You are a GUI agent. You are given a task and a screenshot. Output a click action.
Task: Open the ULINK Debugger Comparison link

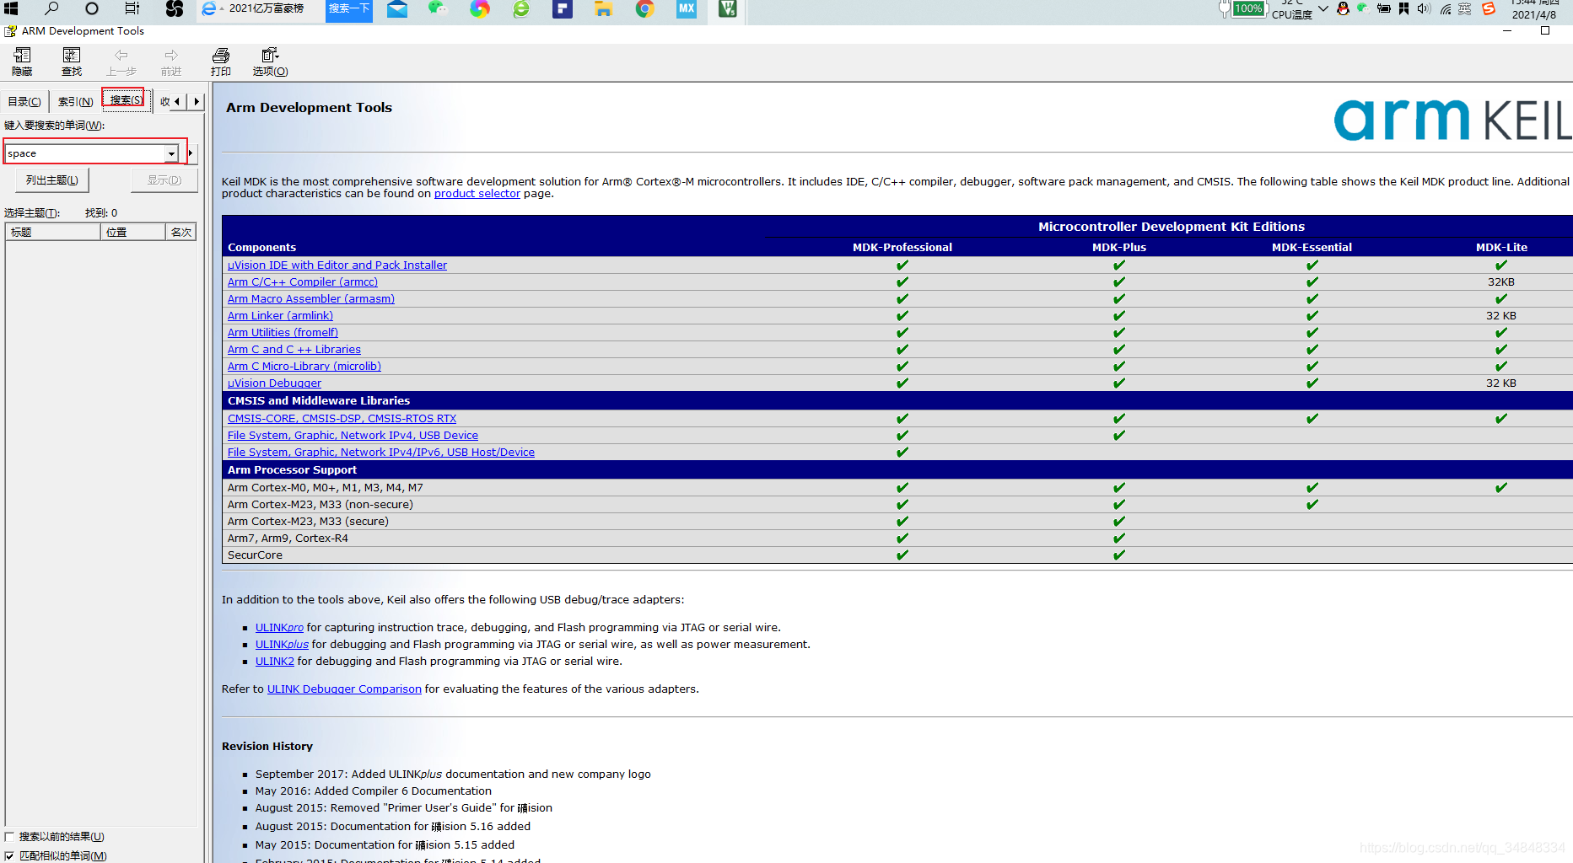click(344, 689)
